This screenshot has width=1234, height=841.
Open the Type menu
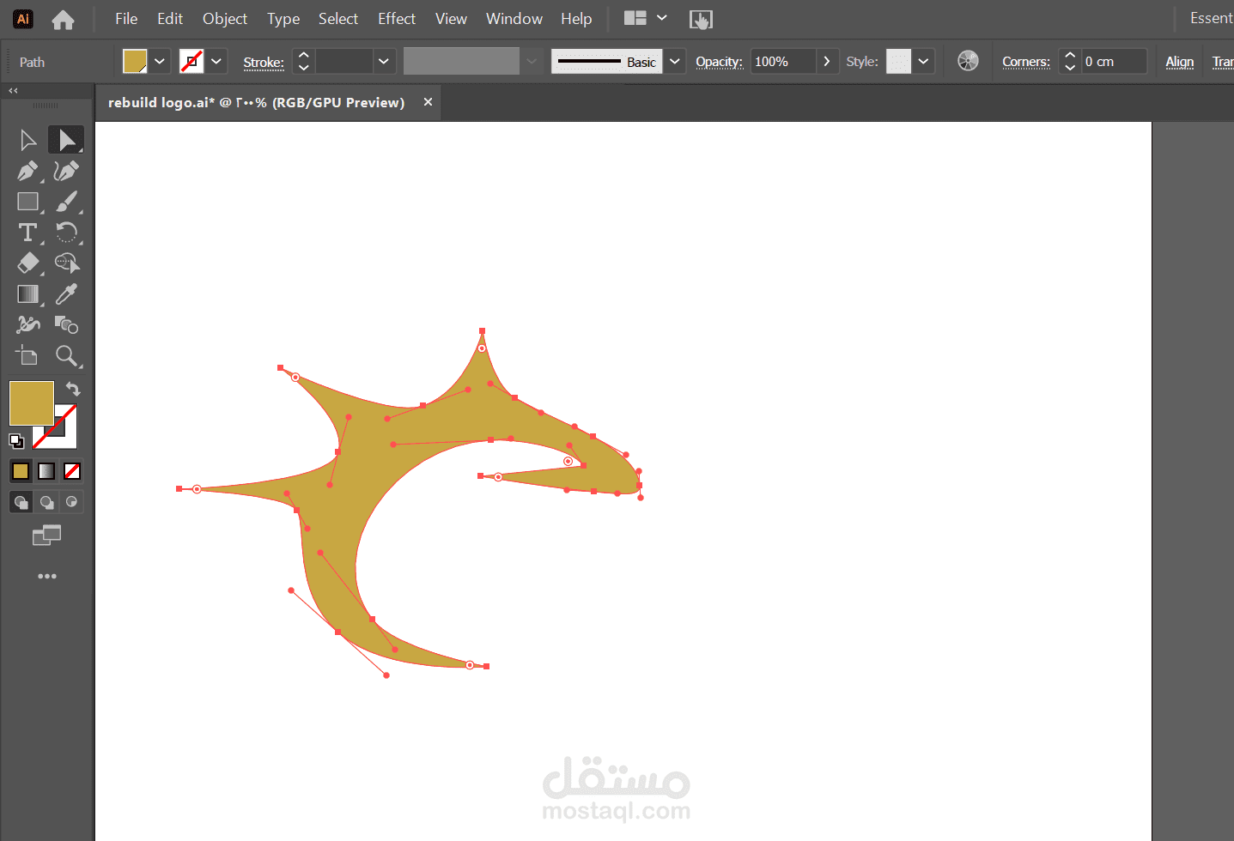(283, 19)
